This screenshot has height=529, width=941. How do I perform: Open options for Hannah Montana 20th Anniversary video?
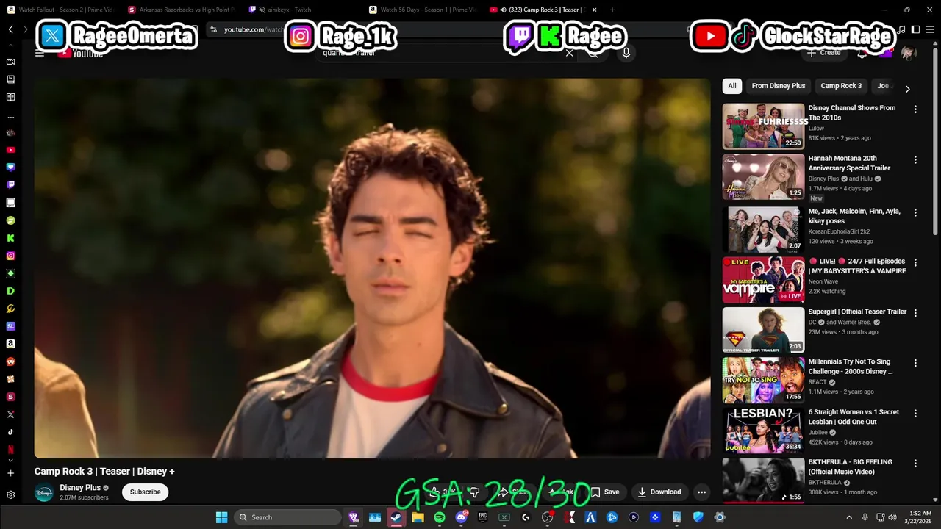click(x=915, y=159)
